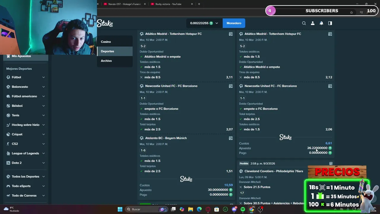Click the Stake logo in header
Screen dimensions: 380x214
pyautogui.click(x=105, y=23)
